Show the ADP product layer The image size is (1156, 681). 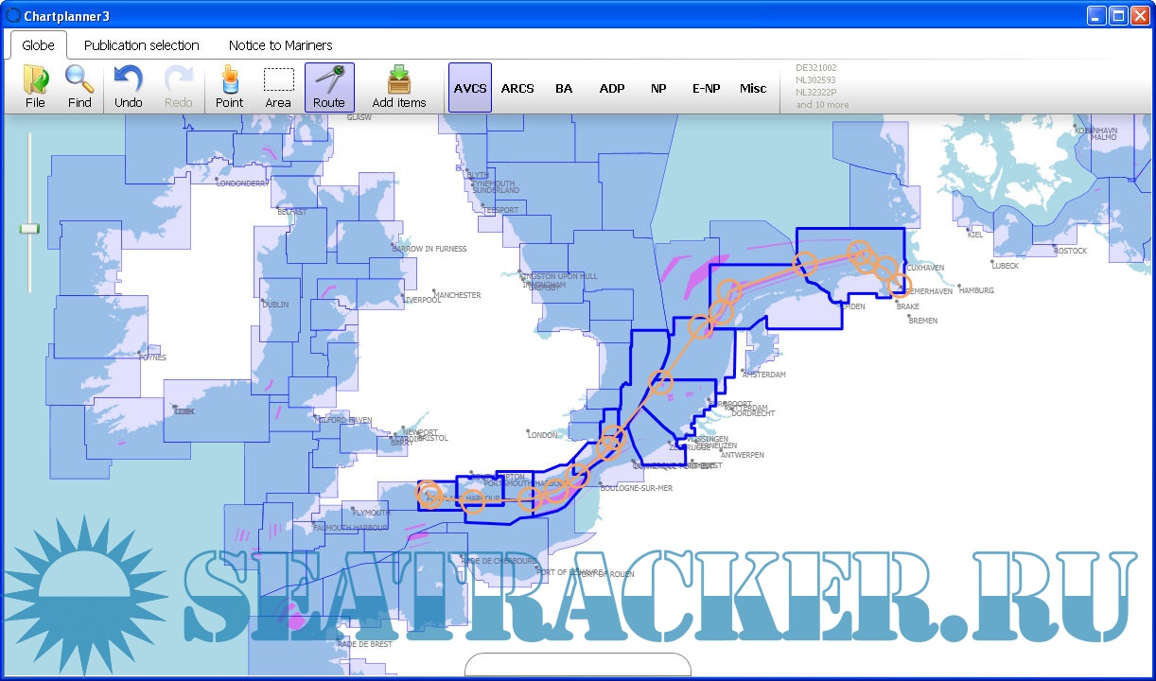612,88
